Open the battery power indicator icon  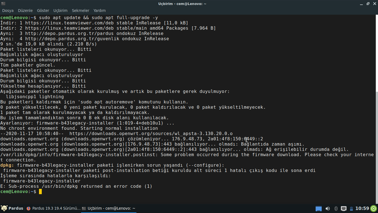pos(351,209)
